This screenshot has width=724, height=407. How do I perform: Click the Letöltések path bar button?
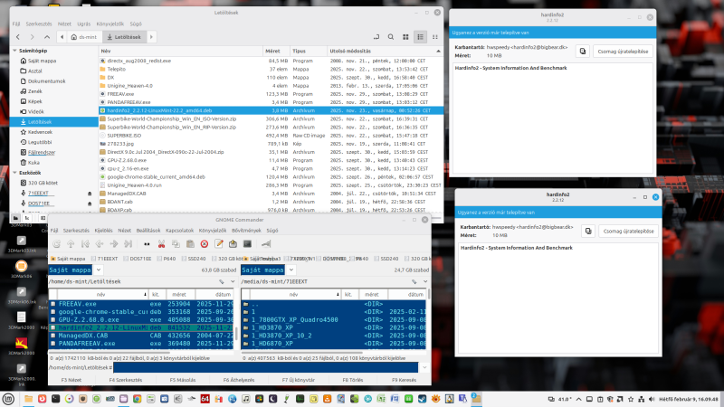click(124, 37)
